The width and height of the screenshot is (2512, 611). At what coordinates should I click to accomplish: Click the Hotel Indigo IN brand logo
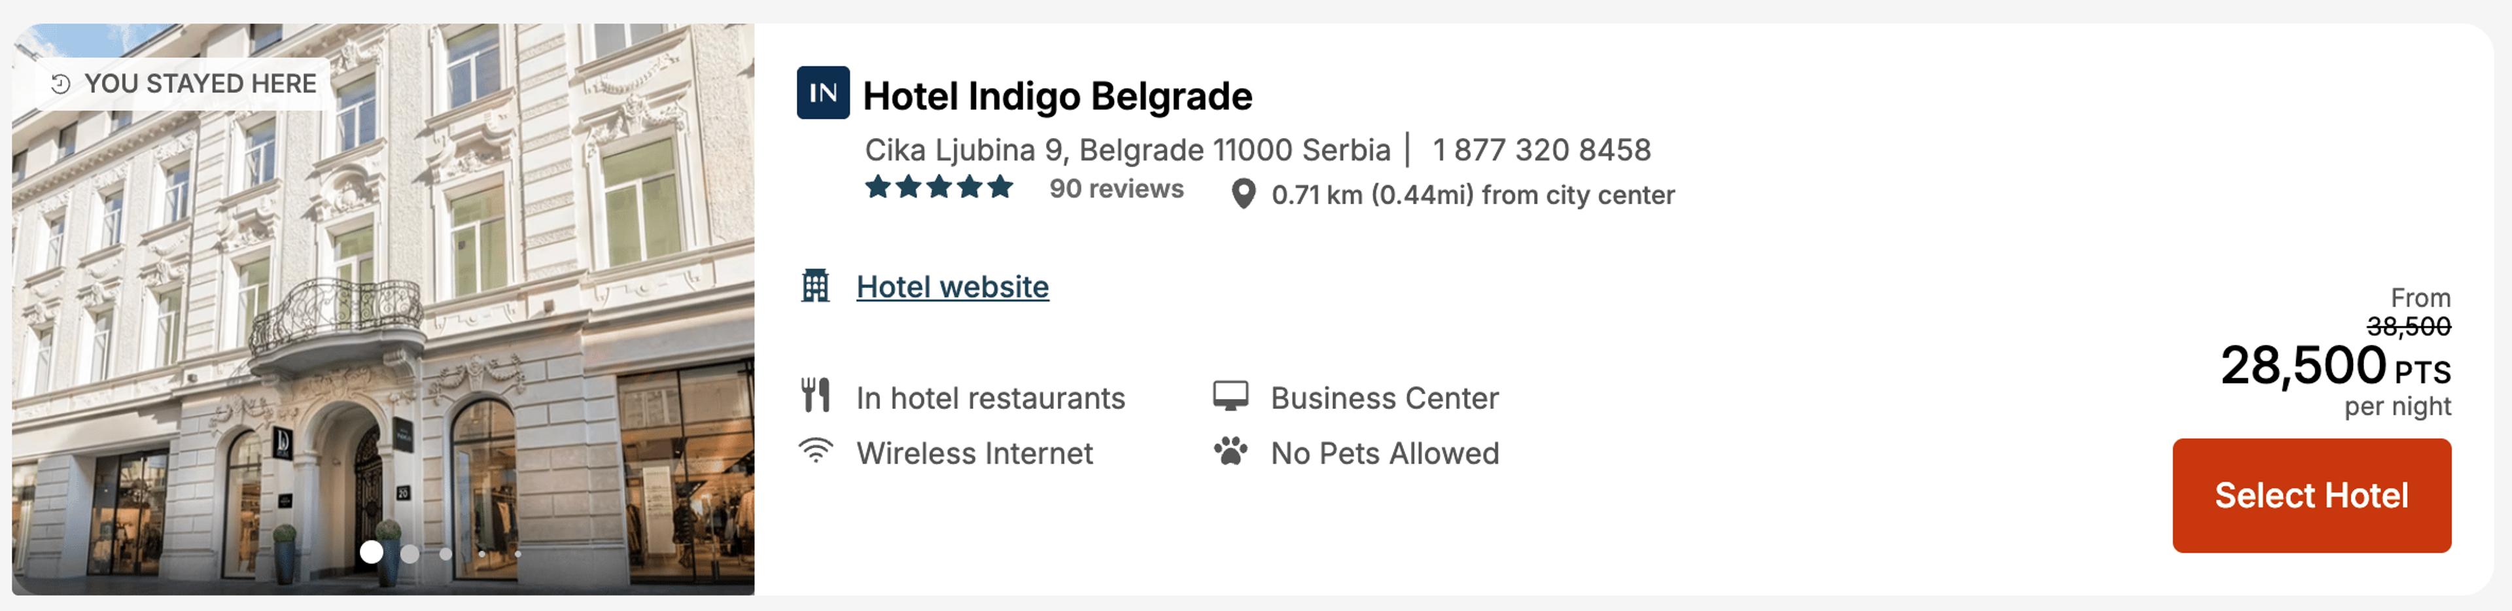(x=822, y=93)
